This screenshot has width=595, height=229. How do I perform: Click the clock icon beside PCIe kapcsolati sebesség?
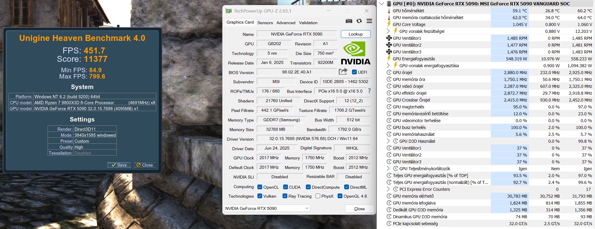click(389, 223)
